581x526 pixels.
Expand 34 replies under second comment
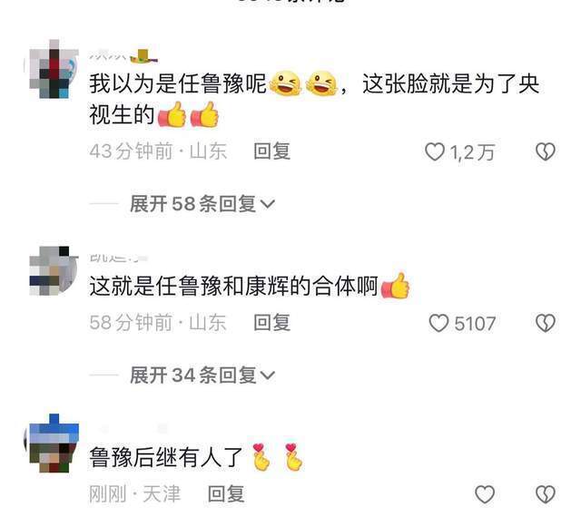click(202, 375)
